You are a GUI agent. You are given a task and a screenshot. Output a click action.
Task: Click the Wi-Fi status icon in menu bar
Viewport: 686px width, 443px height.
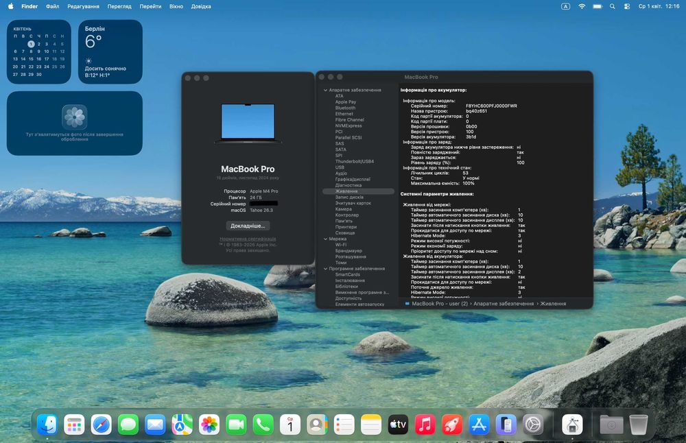582,6
